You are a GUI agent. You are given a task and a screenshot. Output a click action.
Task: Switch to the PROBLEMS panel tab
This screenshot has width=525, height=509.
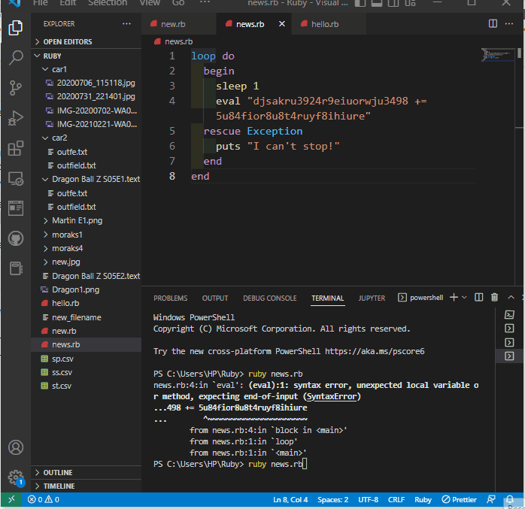(170, 298)
